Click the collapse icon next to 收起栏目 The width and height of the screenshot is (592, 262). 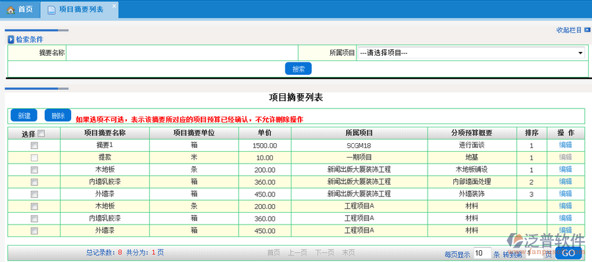[587, 30]
